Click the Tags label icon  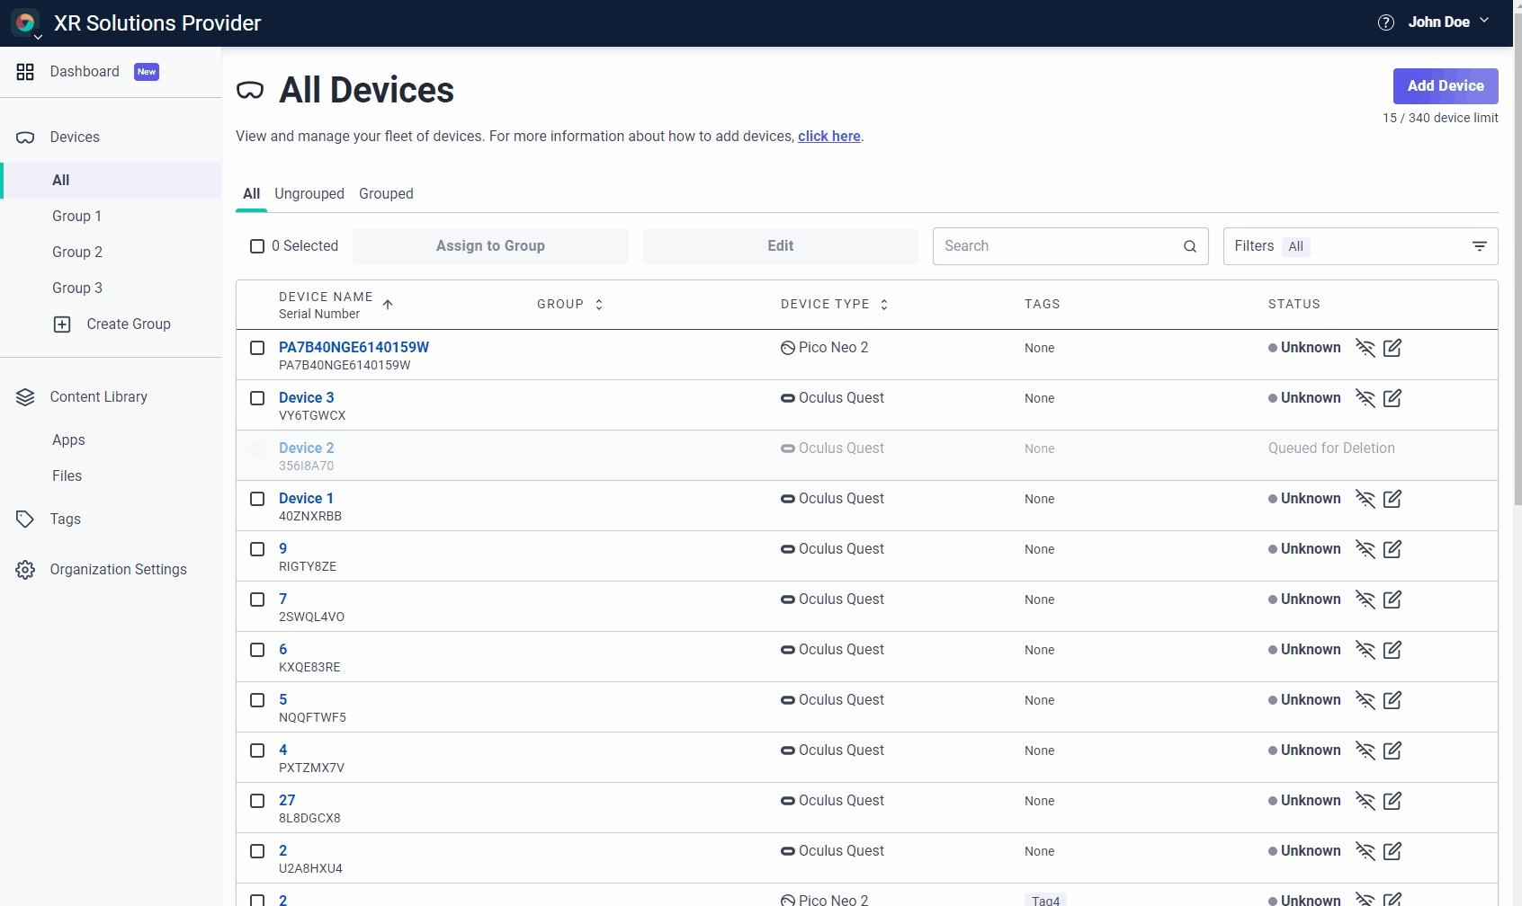click(25, 520)
